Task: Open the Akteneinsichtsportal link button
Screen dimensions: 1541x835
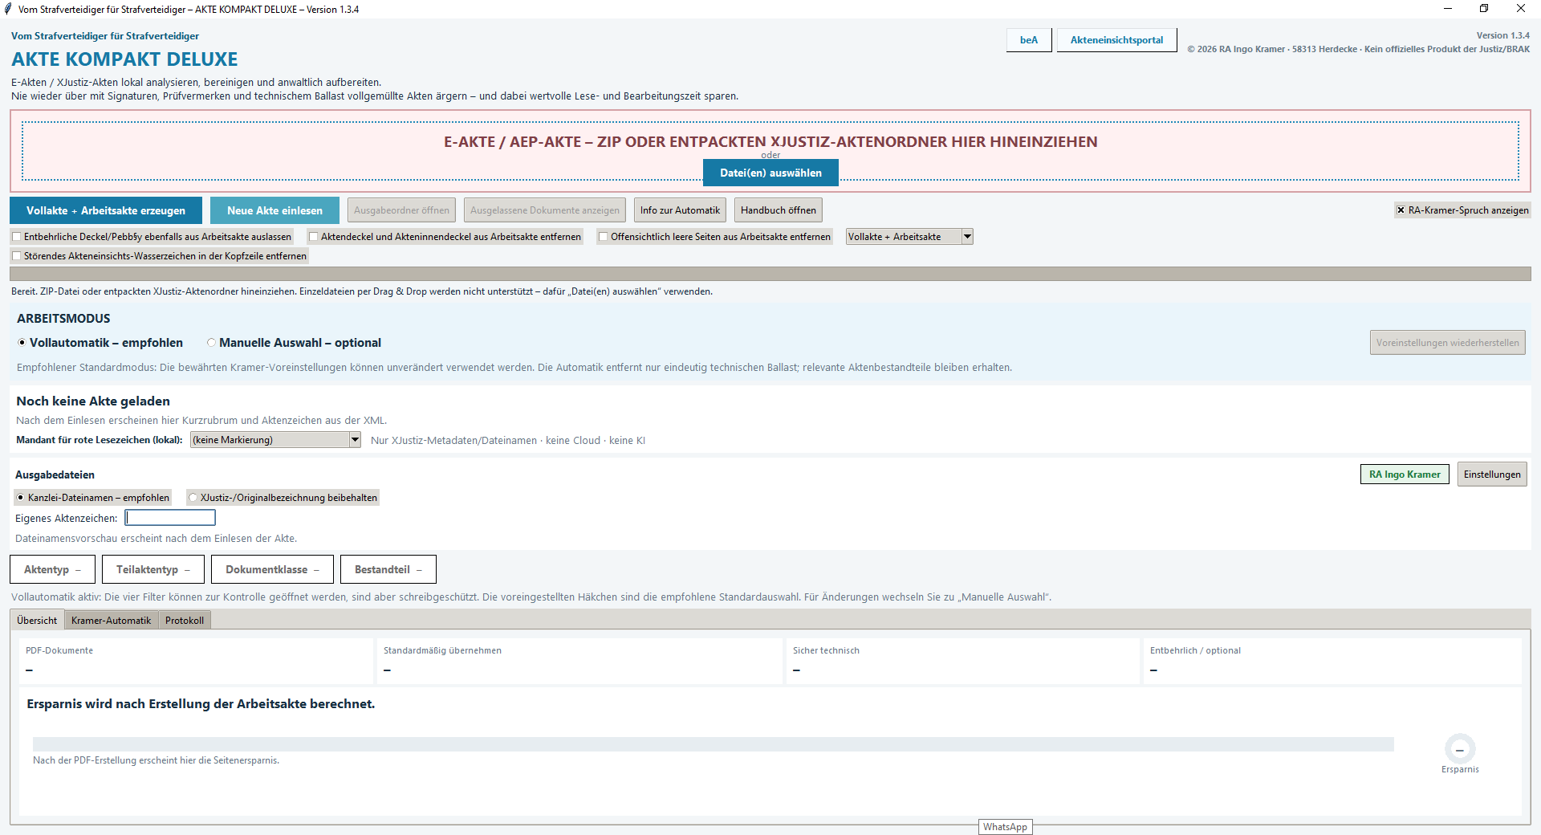Action: (1116, 40)
